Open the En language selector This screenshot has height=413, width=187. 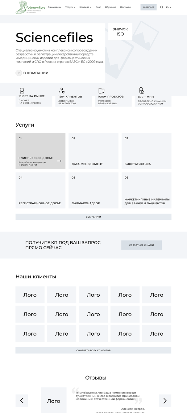pyautogui.click(x=169, y=7)
